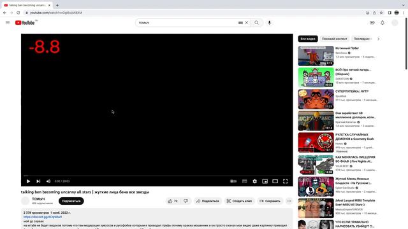Enable miniplayer mode
The image size is (408, 229).
coord(265,181)
